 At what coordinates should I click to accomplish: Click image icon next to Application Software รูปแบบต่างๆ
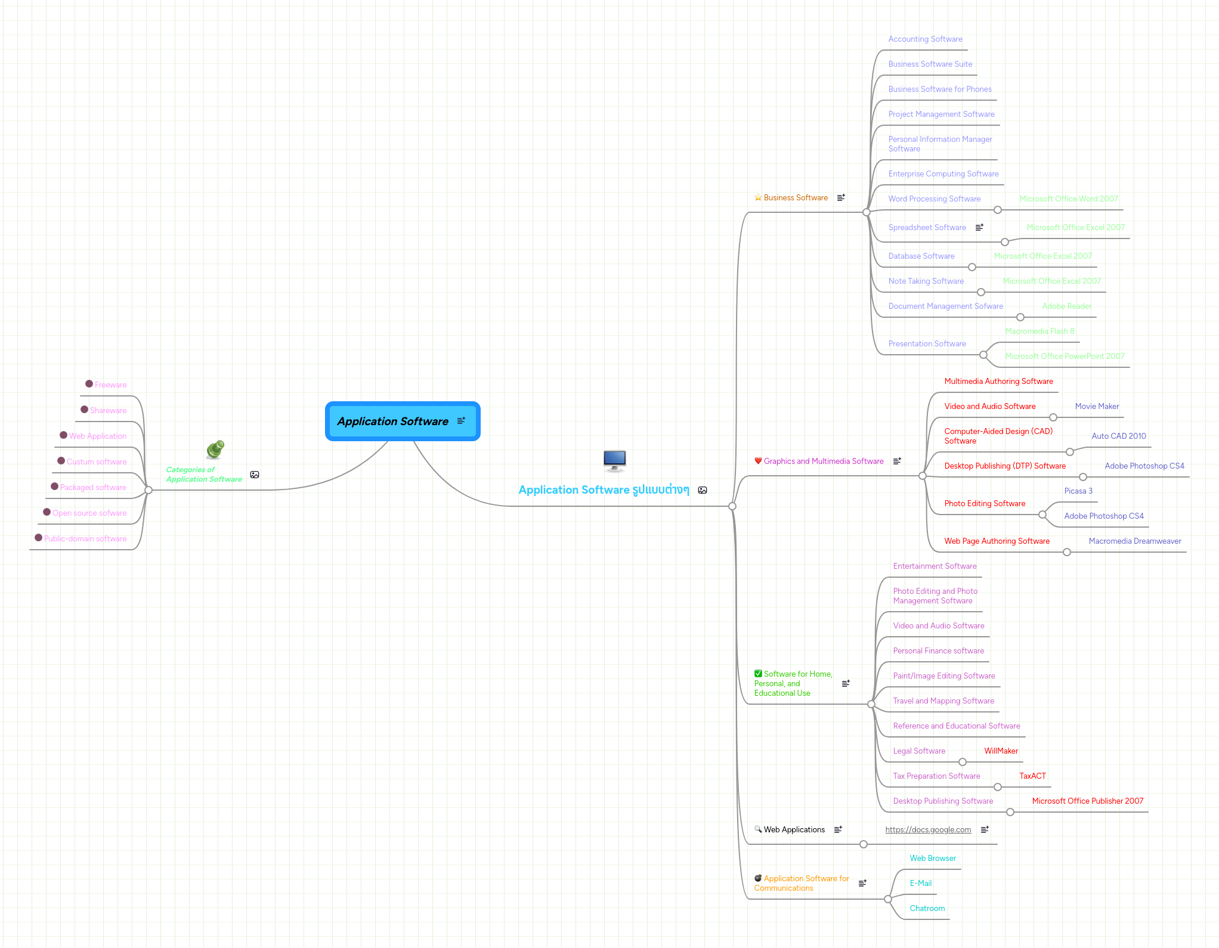[703, 490]
